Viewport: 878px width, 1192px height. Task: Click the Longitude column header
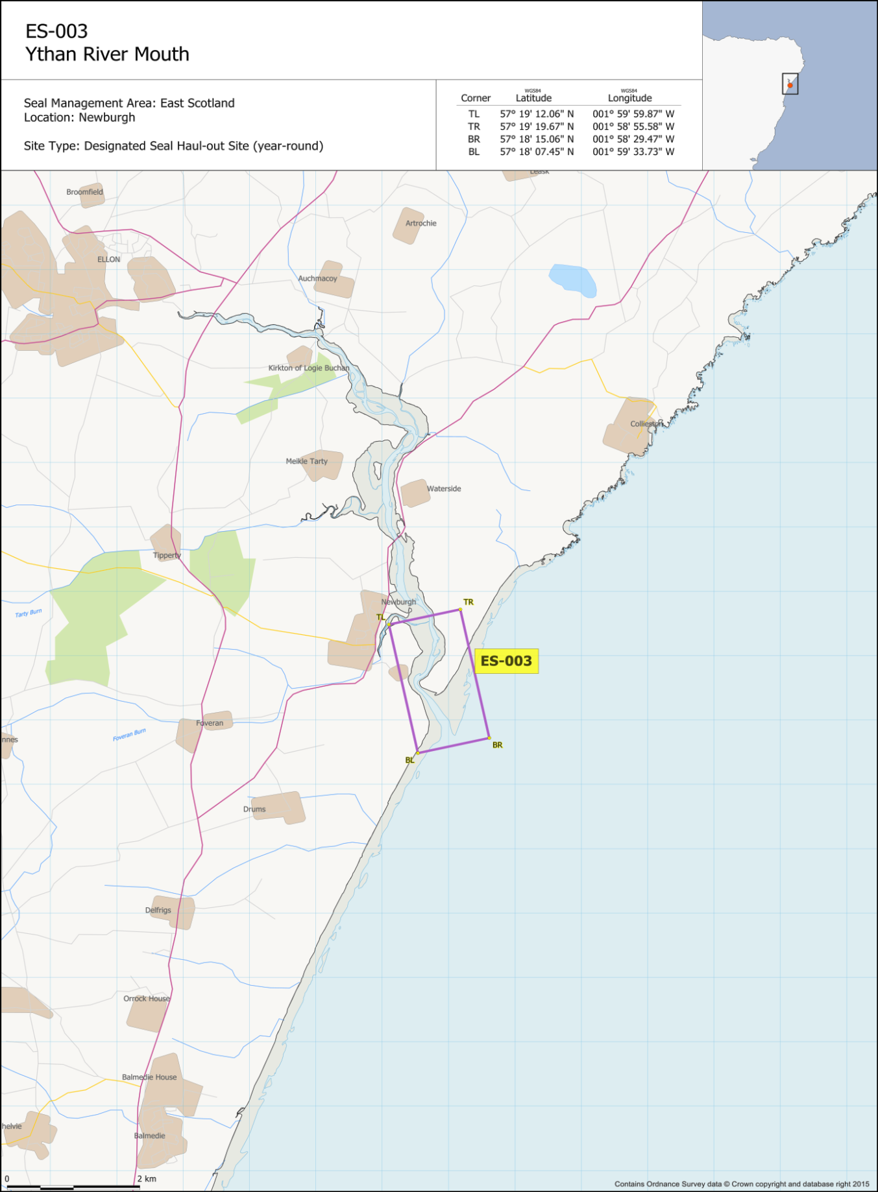click(629, 98)
